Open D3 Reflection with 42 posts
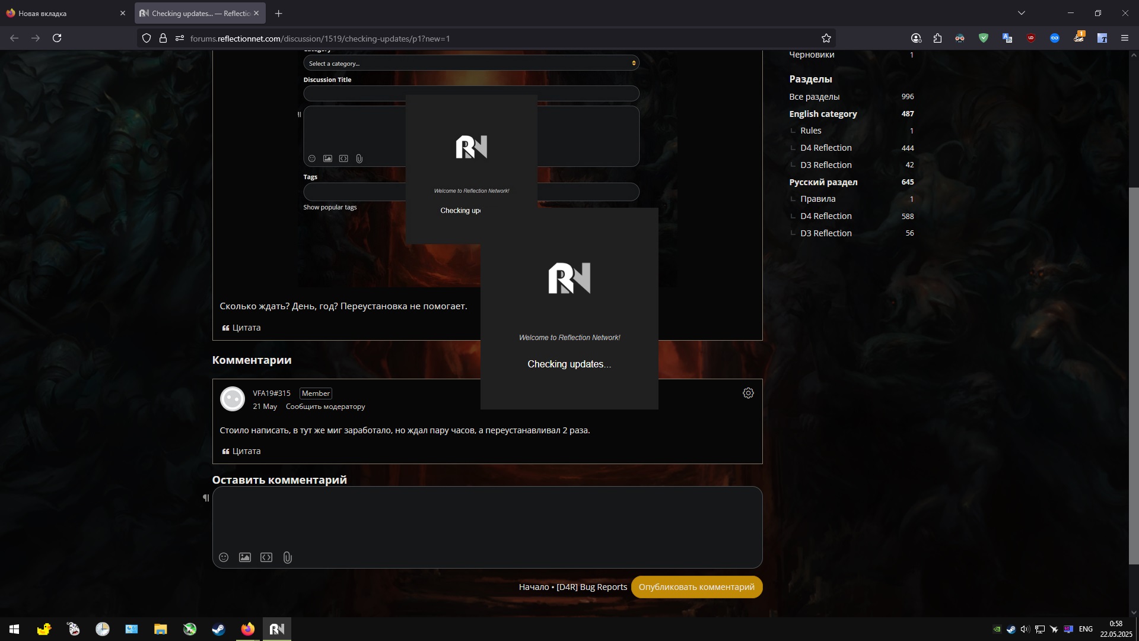The width and height of the screenshot is (1139, 641). 826,165
